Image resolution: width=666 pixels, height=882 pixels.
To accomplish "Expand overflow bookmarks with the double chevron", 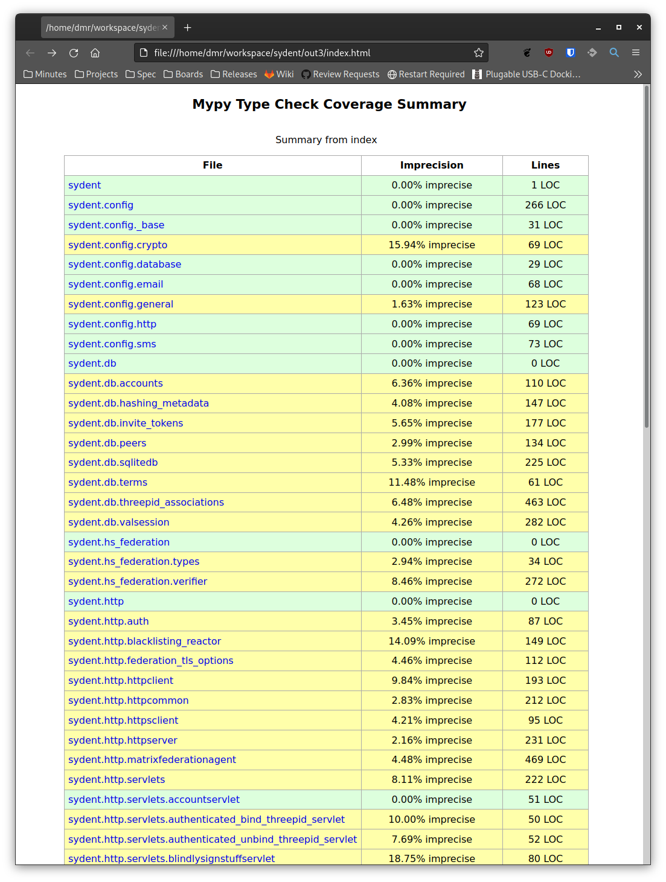I will [x=638, y=74].
